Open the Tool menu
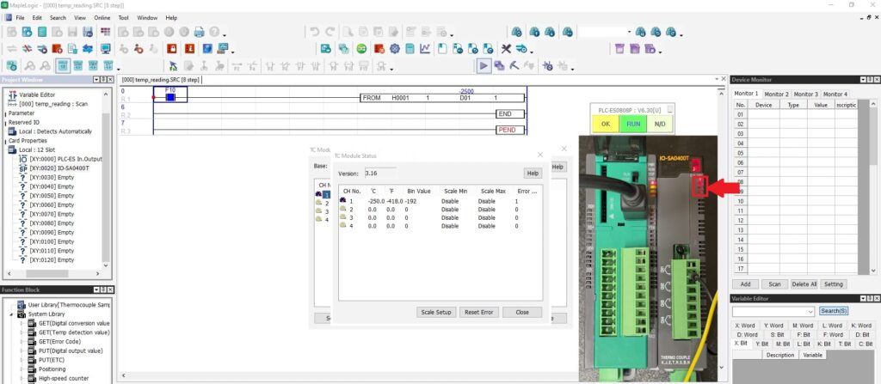 tap(124, 18)
